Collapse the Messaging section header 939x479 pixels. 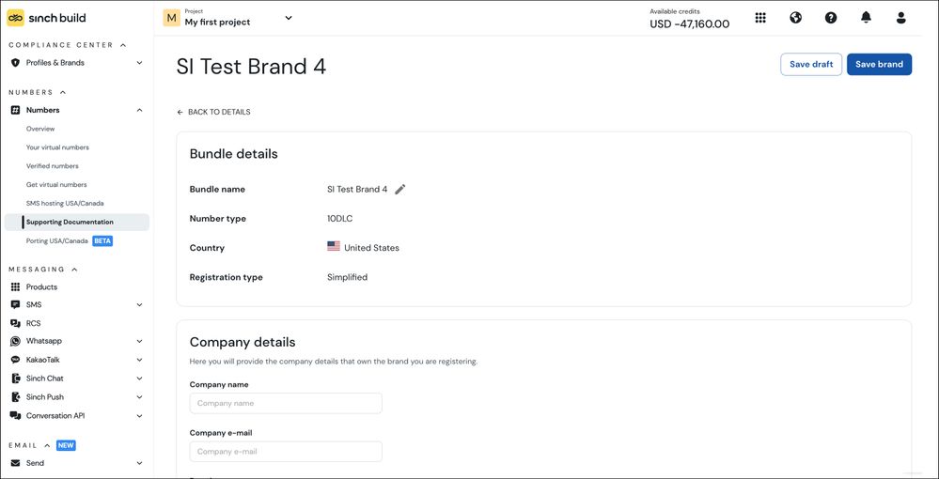pyautogui.click(x=44, y=270)
